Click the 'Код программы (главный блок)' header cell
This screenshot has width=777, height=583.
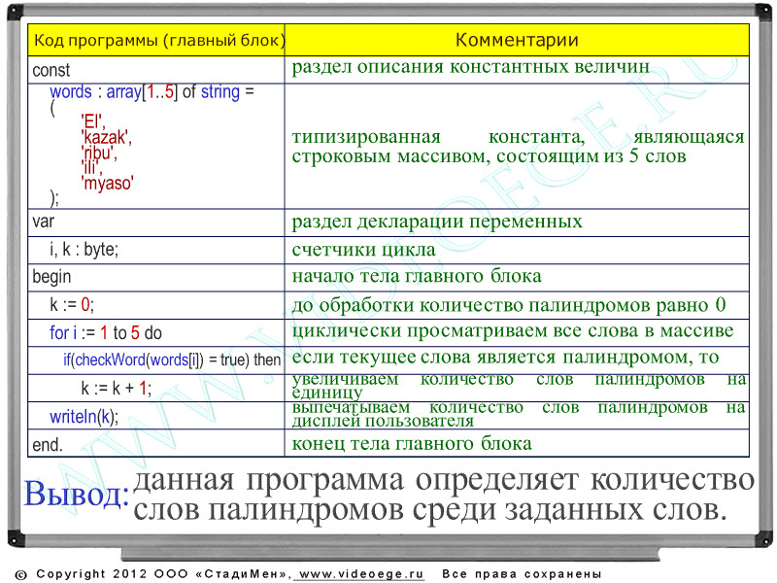(156, 40)
